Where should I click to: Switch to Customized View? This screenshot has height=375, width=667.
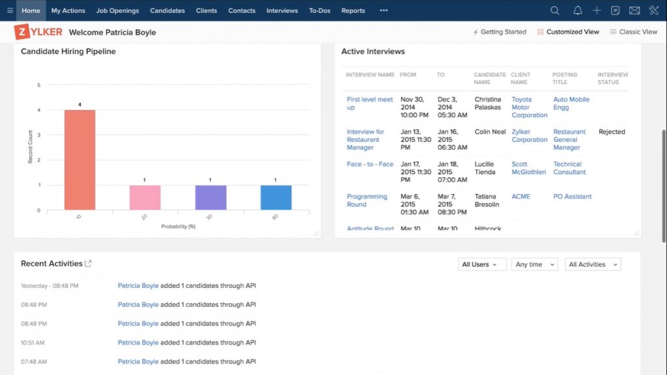[567, 31]
